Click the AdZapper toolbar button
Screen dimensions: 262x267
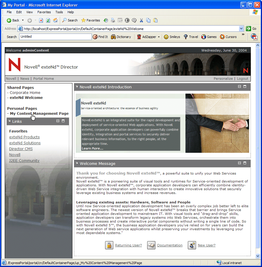point(147,37)
